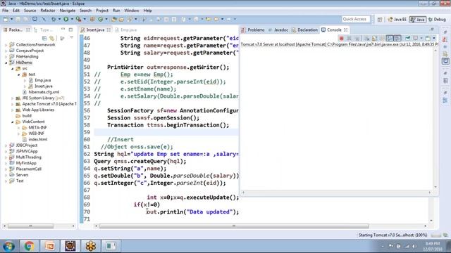Toggle Link with Editor in Package Explorer

click(51, 38)
